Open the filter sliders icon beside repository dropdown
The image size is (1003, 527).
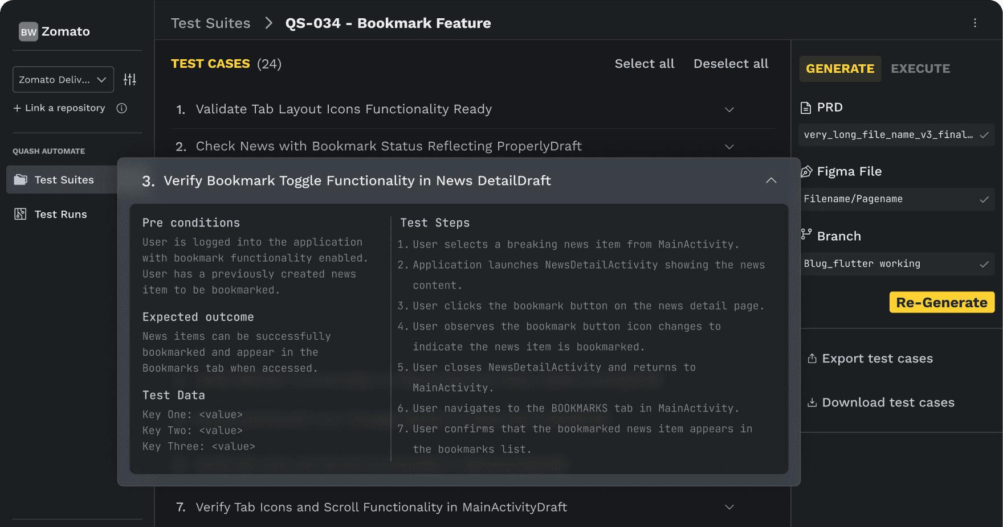coord(130,80)
